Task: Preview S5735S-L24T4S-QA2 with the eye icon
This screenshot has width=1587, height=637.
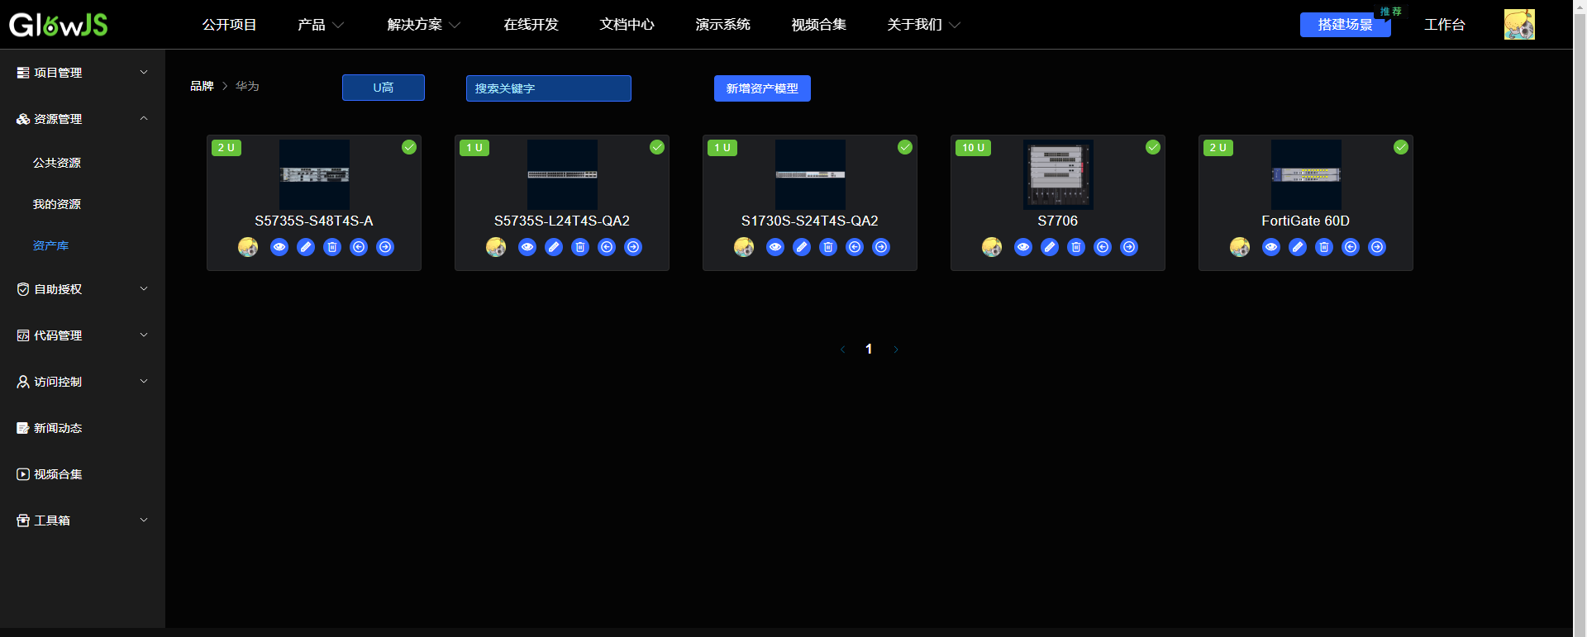Action: [x=527, y=247]
